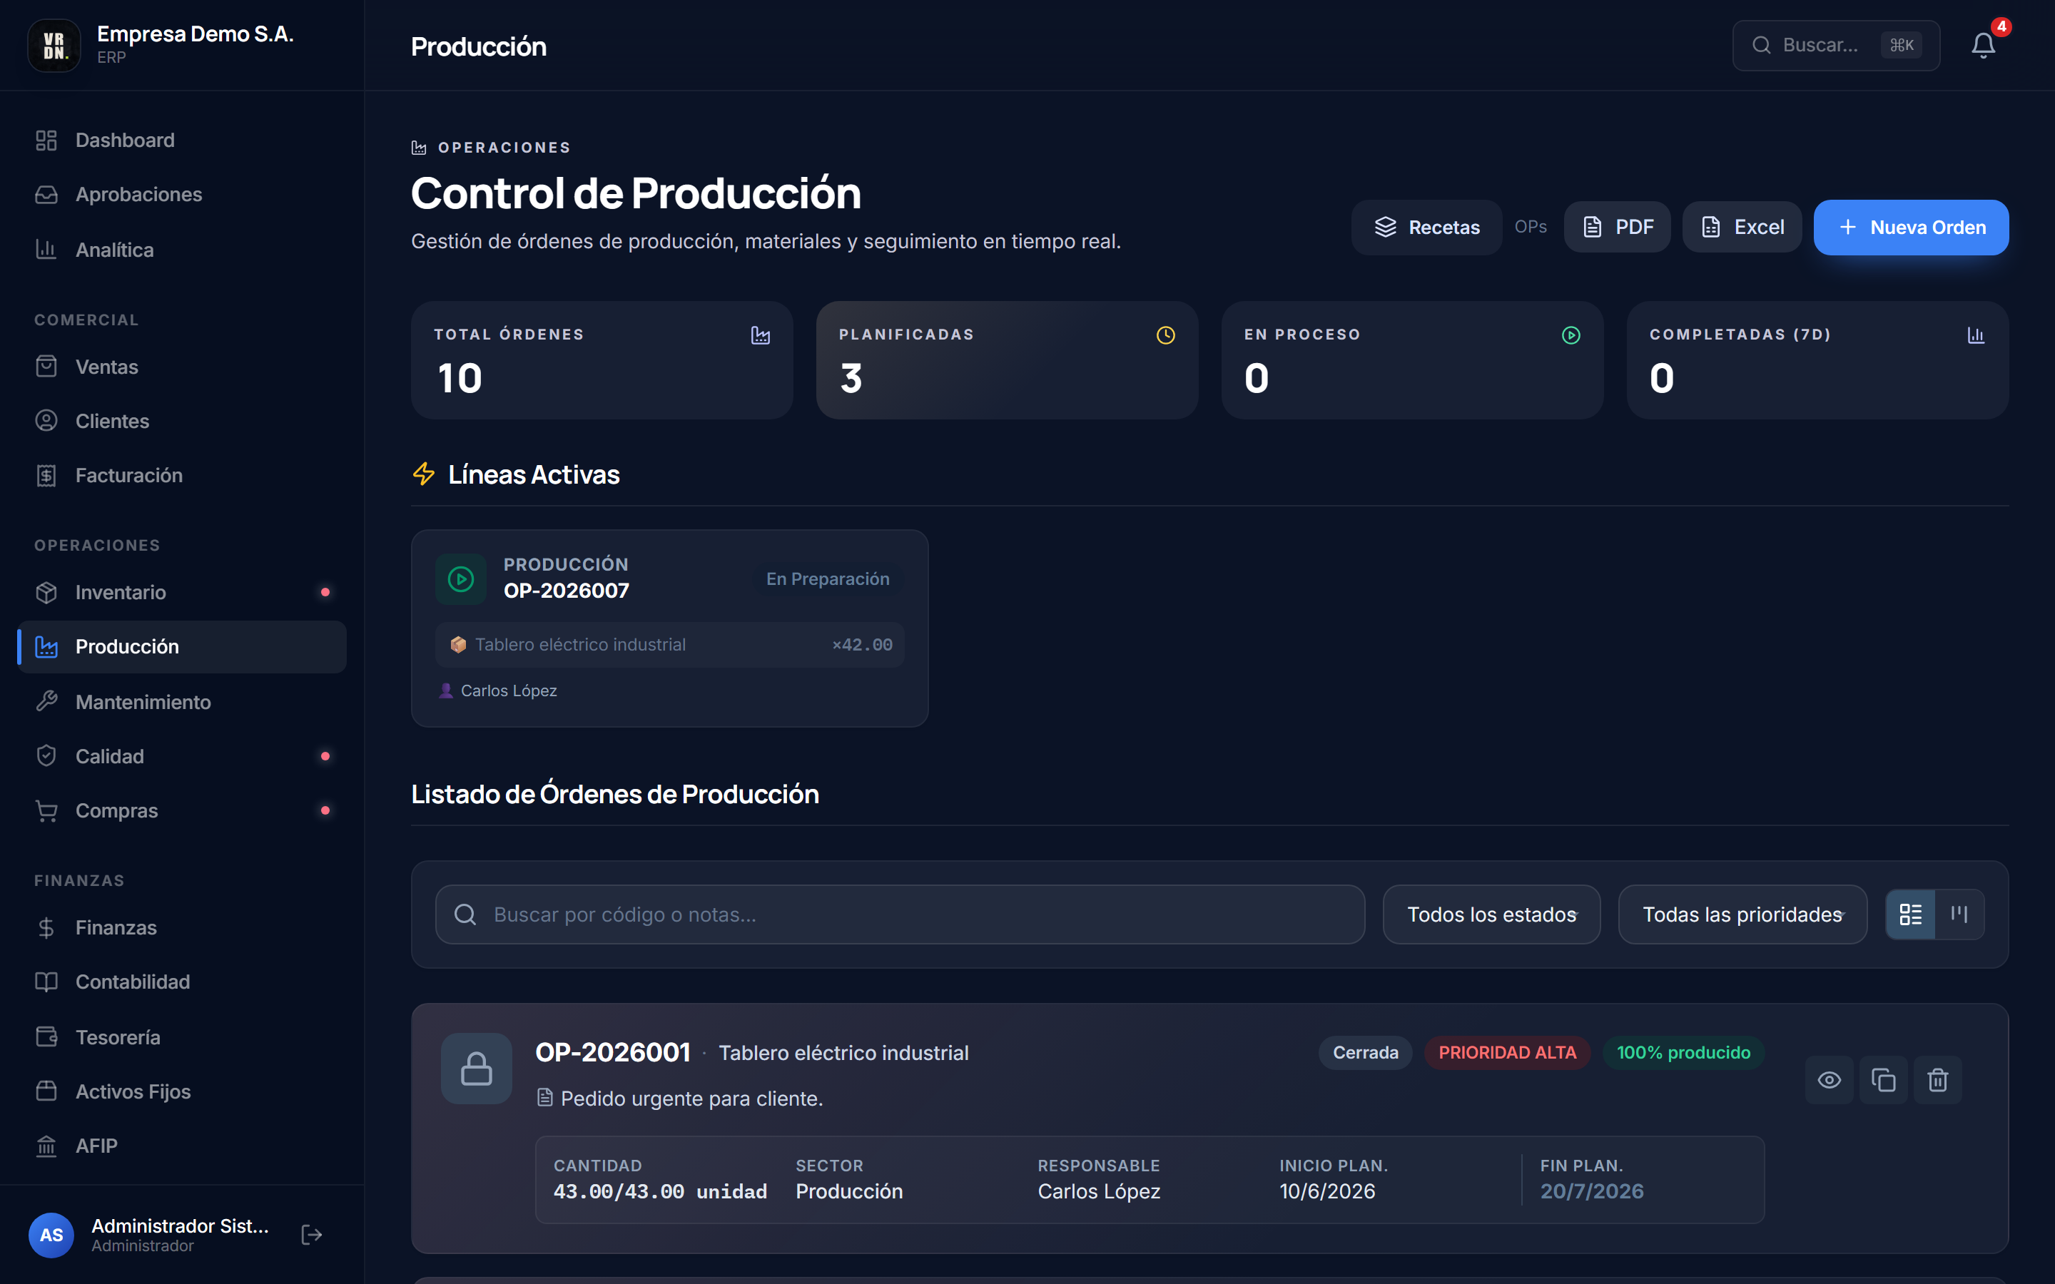The image size is (2055, 1284).
Task: Open the Todas las prioridades dropdown
Action: [1742, 914]
